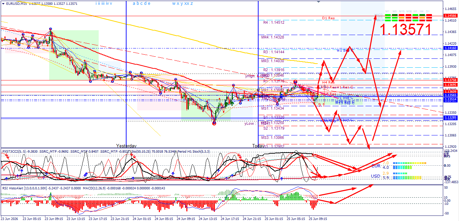The width and height of the screenshot is (459, 221).
Task: Click the '24 Jun 01:15' time axis label
Action: [142, 218]
